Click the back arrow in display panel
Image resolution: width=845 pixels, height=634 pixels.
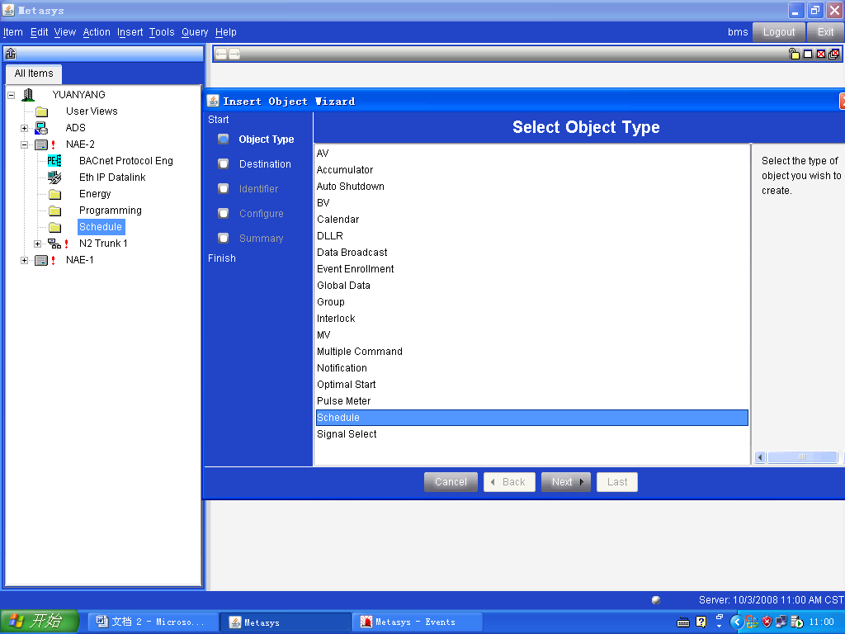point(221,54)
